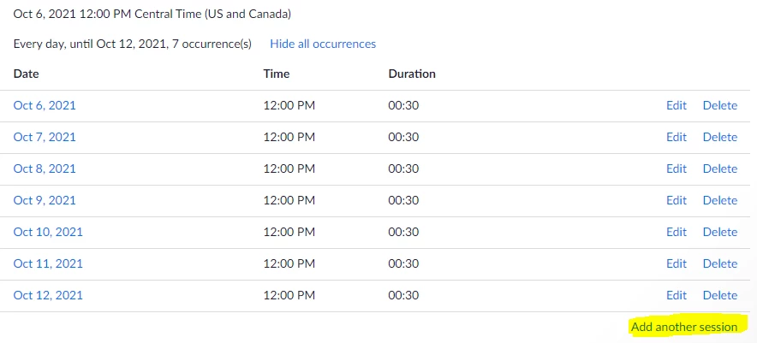This screenshot has width=757, height=343.
Task: Delete the Oct 12, 2021 session
Action: pos(719,295)
